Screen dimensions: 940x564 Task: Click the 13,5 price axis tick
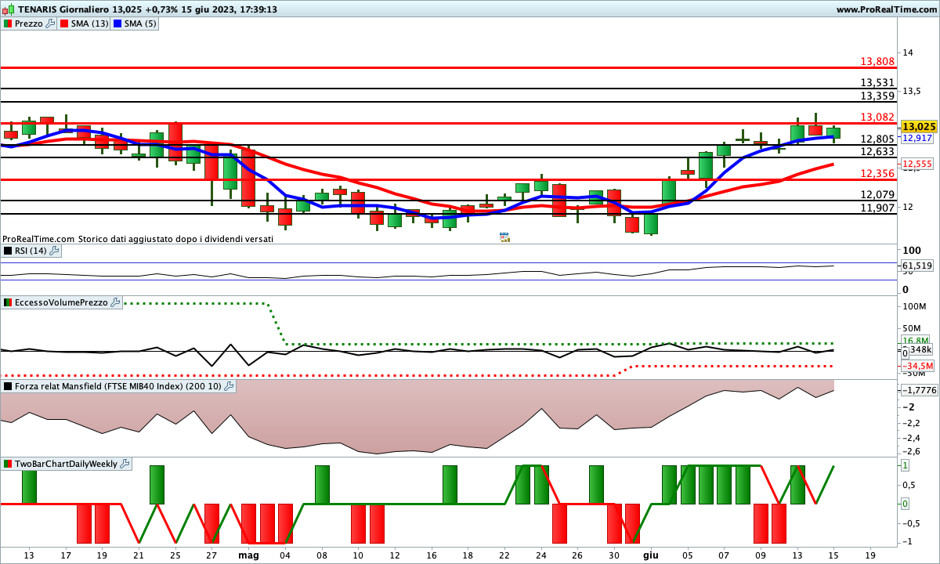pos(913,91)
